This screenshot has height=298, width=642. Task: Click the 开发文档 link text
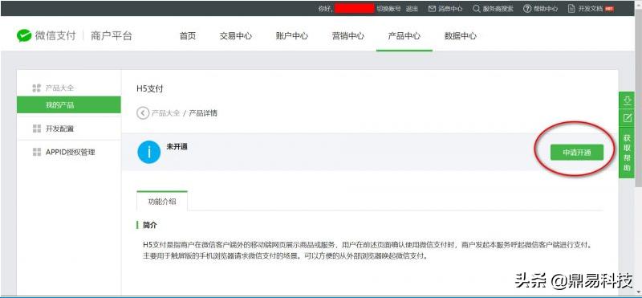tap(590, 9)
